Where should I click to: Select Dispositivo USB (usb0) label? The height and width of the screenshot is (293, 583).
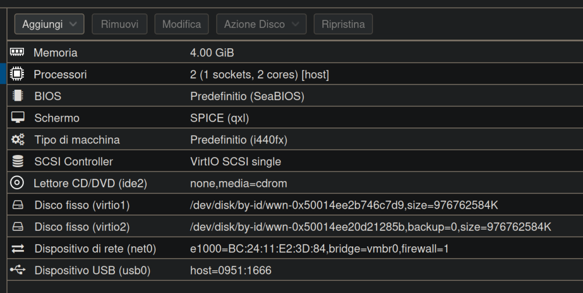point(92,270)
